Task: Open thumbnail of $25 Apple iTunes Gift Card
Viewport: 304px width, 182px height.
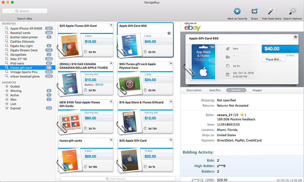Action: click(70, 46)
